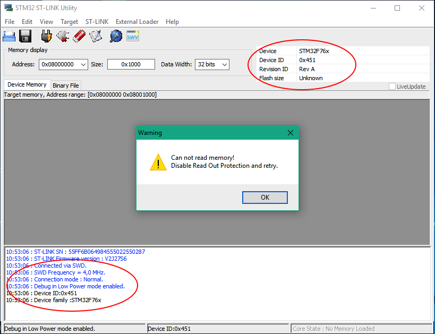Click the 'Can not read memory!' message
The image size is (435, 334).
(x=202, y=158)
